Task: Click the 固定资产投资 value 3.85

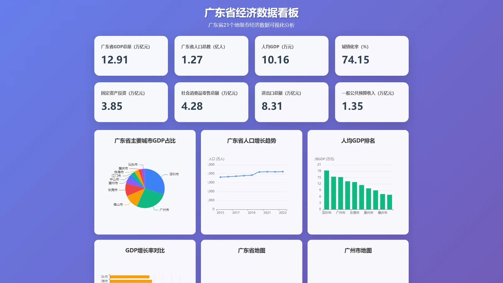Action: click(x=112, y=106)
